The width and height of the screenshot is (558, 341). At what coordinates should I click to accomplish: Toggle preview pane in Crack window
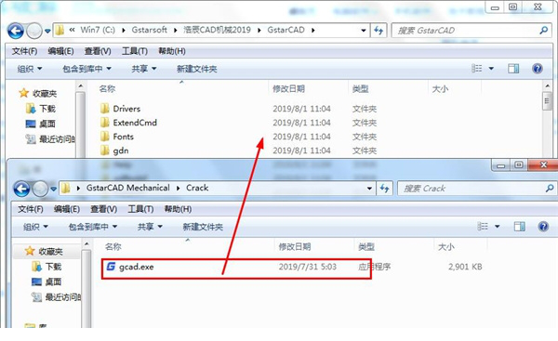[519, 226]
